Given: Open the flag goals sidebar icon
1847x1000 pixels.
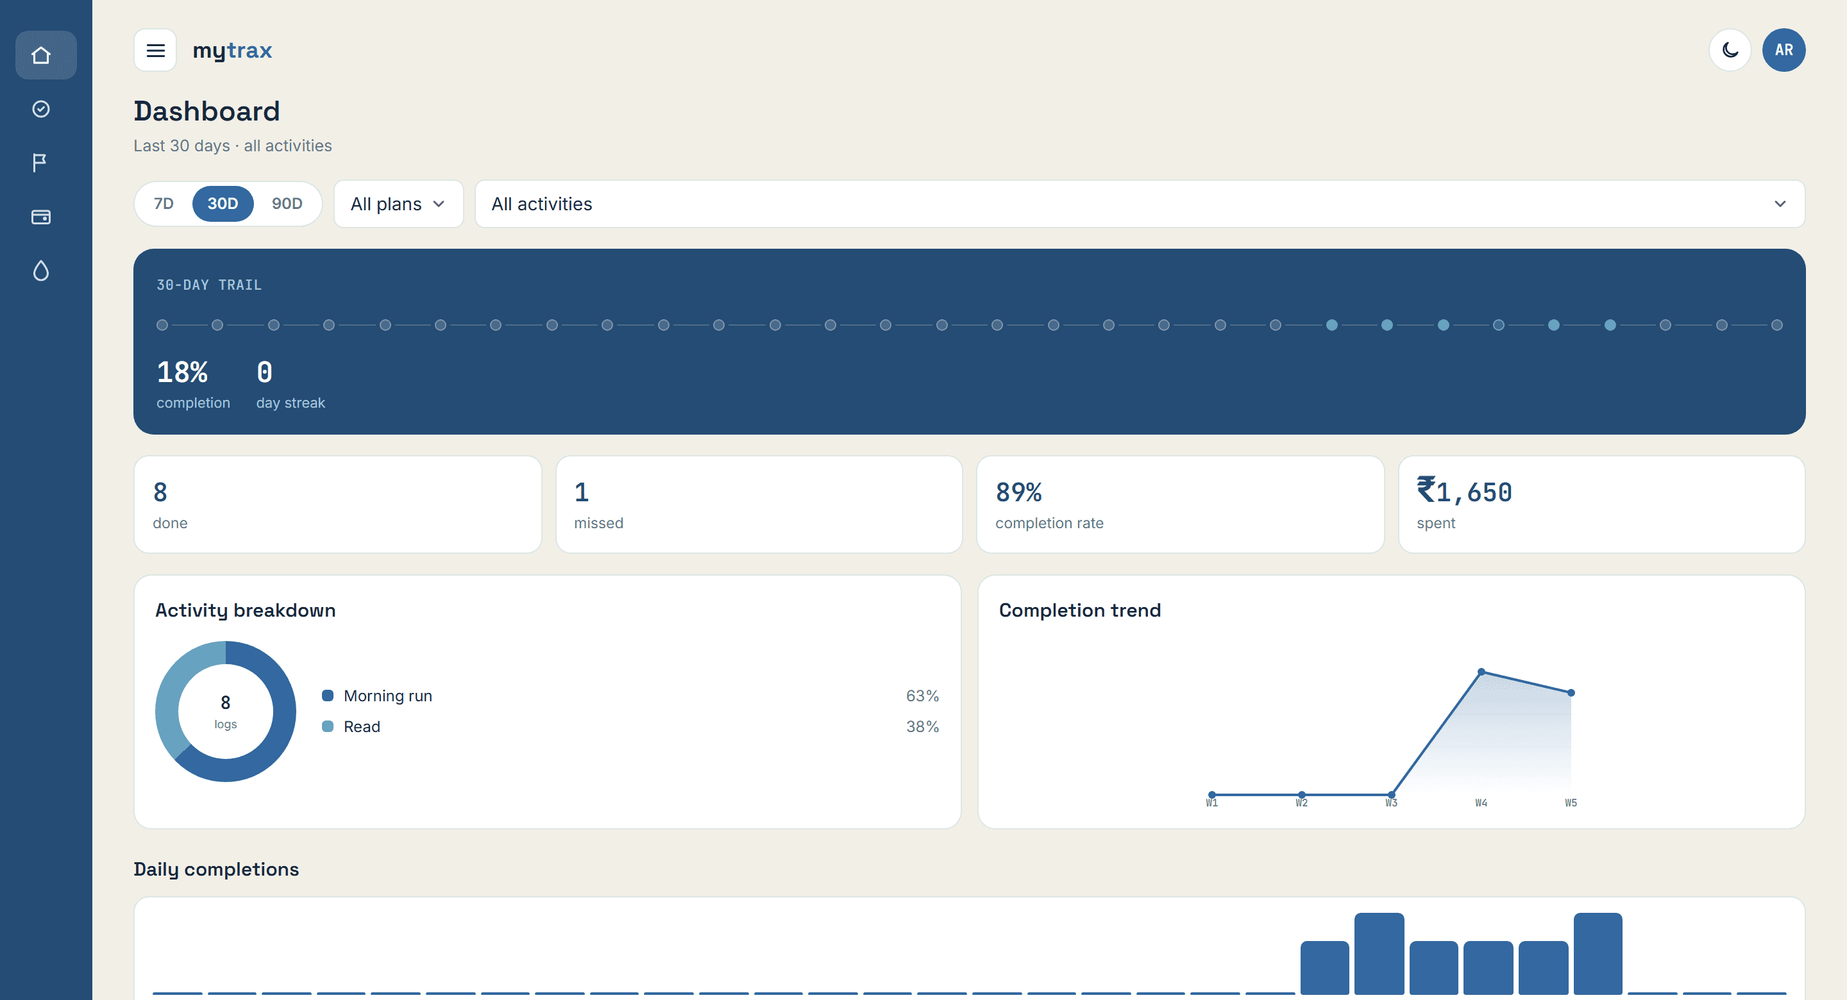Looking at the screenshot, I should tap(41, 163).
